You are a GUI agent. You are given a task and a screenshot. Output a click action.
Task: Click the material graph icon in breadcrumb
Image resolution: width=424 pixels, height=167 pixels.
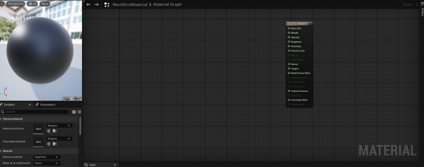tap(107, 5)
